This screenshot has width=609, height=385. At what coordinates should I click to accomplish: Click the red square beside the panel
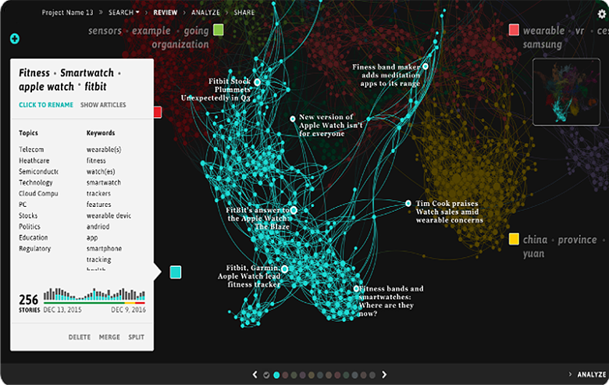point(158,112)
